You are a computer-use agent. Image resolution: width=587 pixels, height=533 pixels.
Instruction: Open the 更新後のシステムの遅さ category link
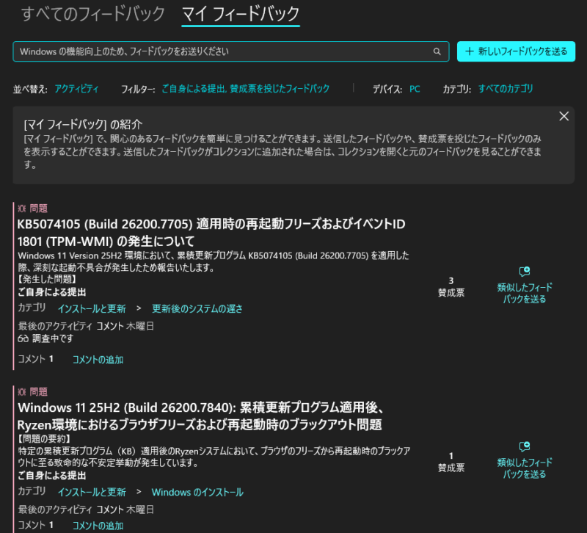click(x=197, y=309)
